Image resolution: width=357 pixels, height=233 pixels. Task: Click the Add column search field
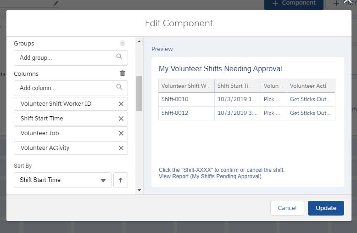64,88
